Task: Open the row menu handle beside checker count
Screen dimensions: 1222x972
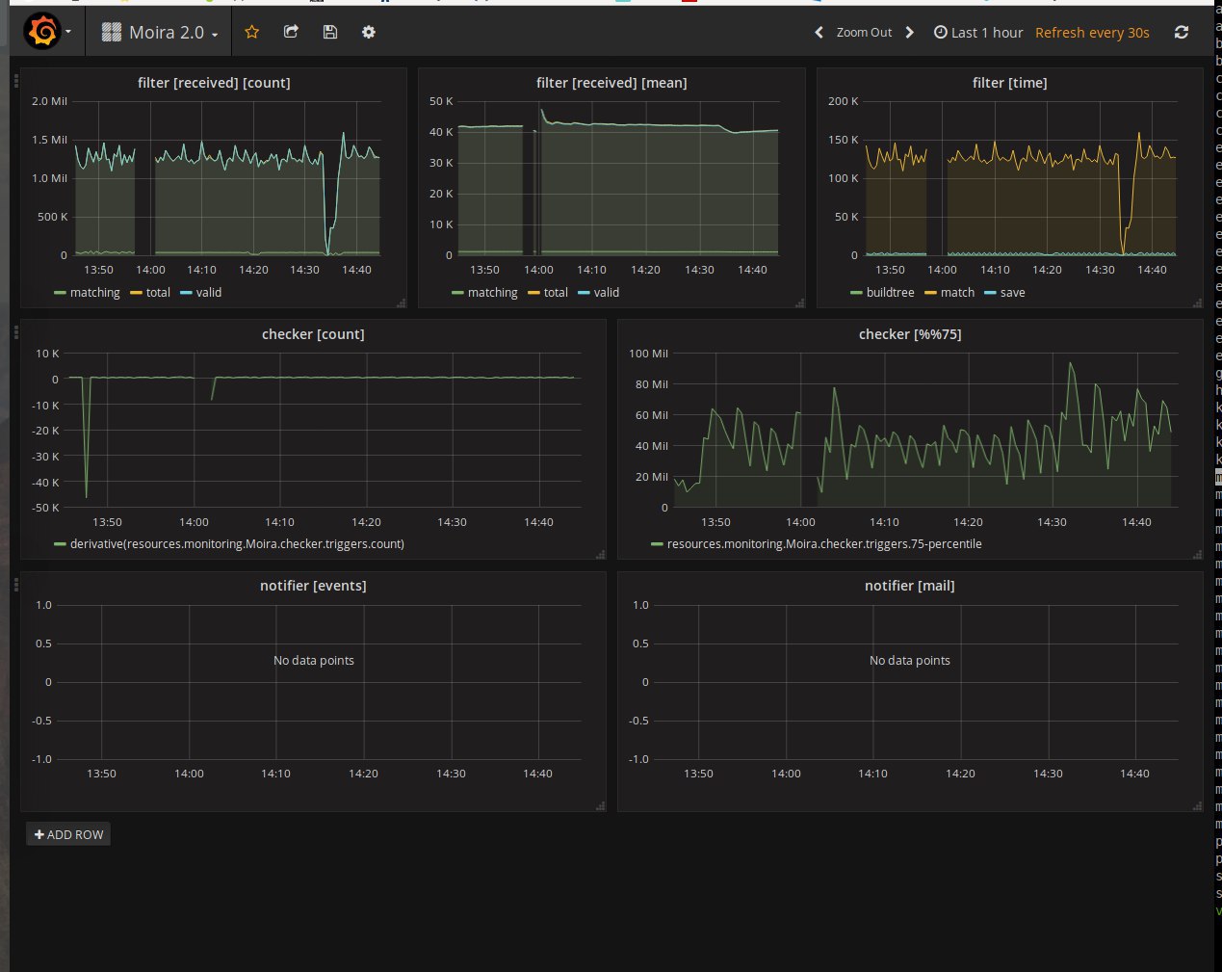Action: click(x=16, y=333)
